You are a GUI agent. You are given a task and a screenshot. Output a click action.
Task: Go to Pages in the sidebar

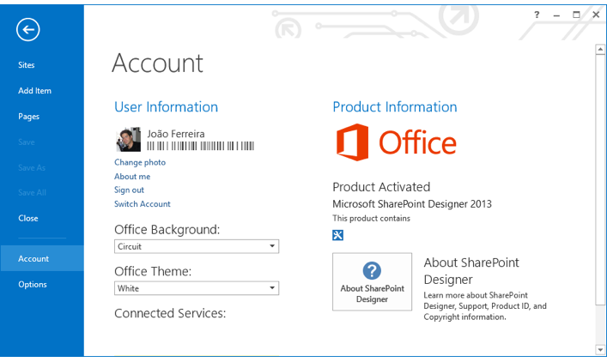coord(28,117)
